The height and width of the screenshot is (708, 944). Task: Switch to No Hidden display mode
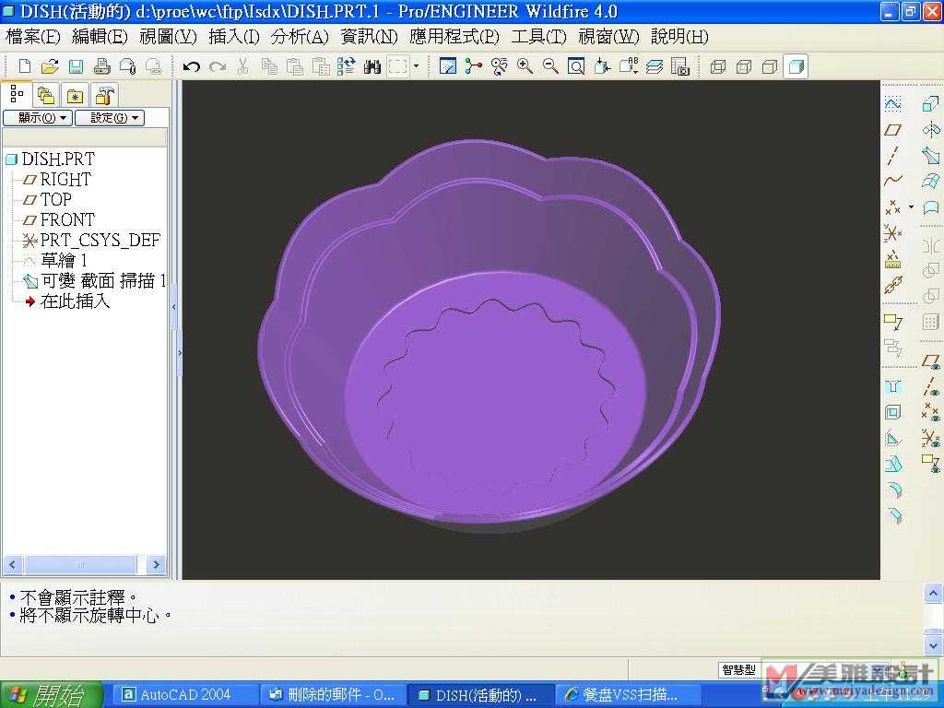tap(770, 66)
